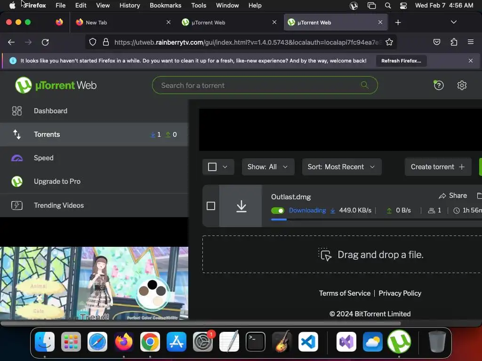Click the Outlast.dmg download progress bar

(x=376, y=220)
